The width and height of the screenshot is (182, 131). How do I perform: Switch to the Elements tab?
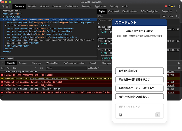pos(19,6)
